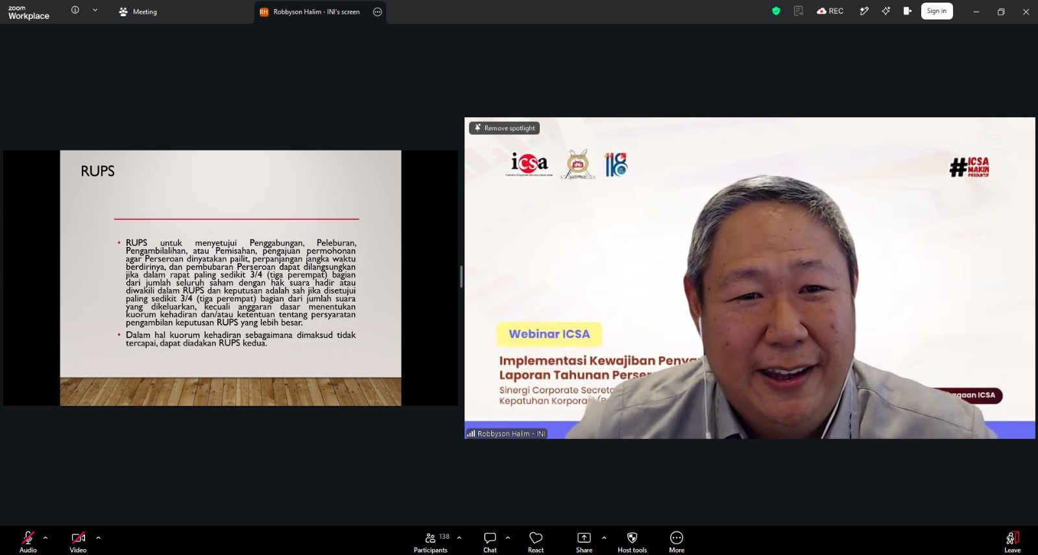Expand the dropdown next to meeting info

(x=95, y=10)
